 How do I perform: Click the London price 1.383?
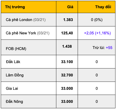coord(68,20)
